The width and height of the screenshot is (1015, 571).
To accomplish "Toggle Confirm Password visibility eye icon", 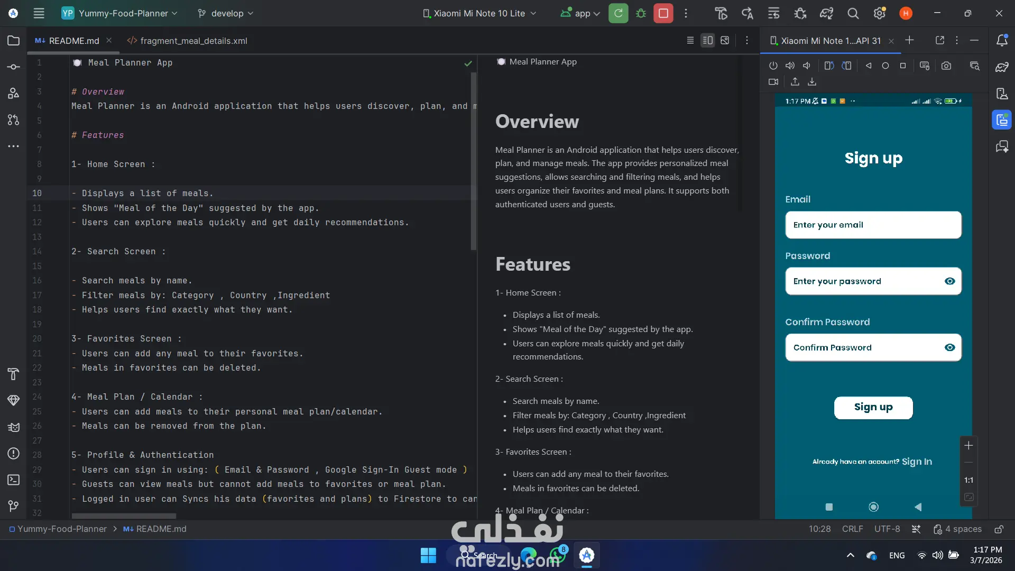I will (x=949, y=347).
